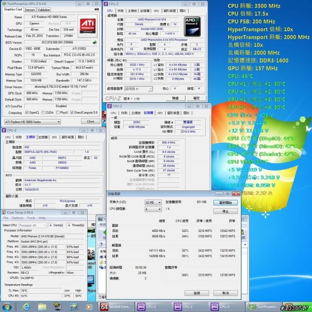This screenshot has width=312, height=312.
Task: Open the File menu in Core Temp
Action: (x=5, y=218)
